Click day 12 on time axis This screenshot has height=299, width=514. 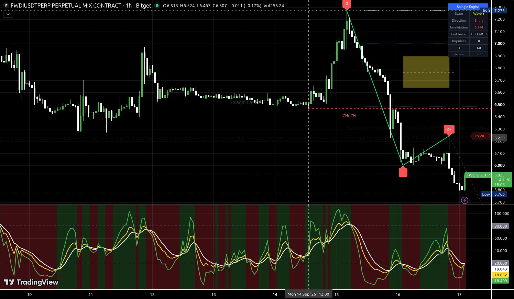point(152,295)
